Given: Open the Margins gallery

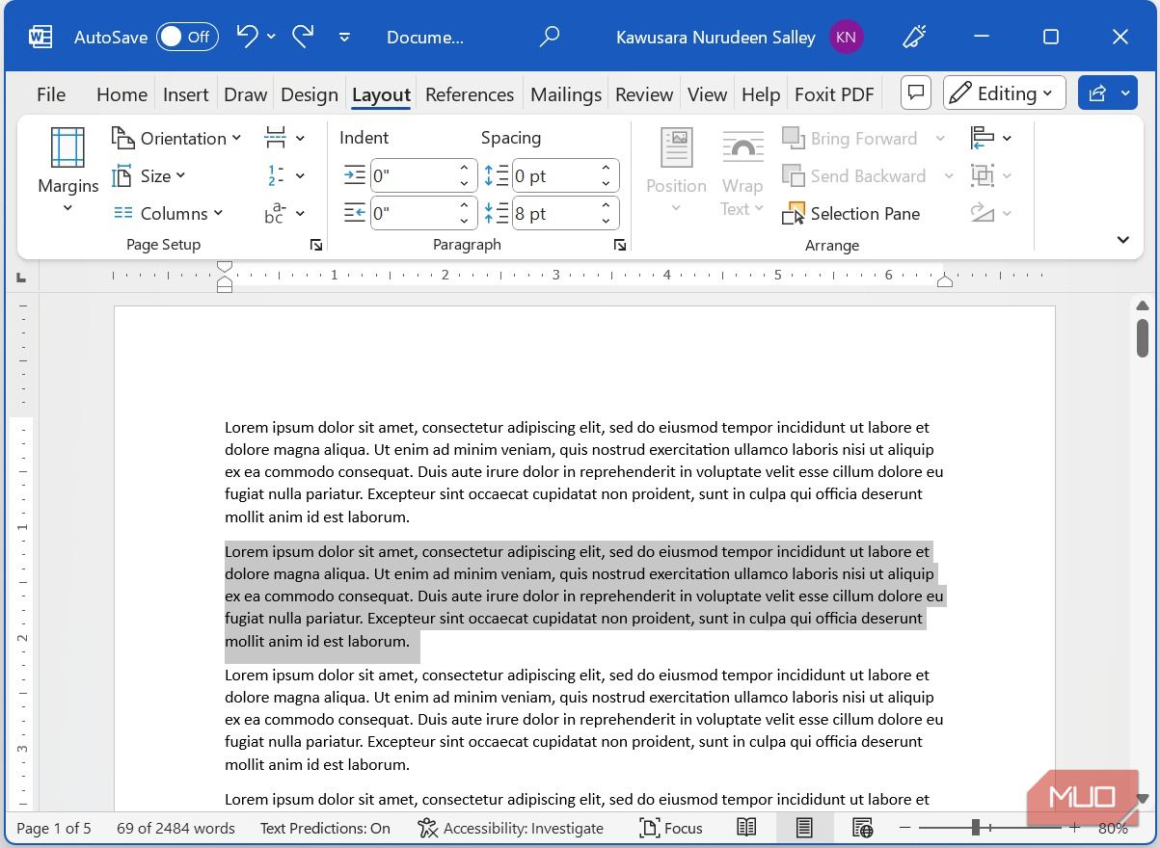Looking at the screenshot, I should 67,170.
